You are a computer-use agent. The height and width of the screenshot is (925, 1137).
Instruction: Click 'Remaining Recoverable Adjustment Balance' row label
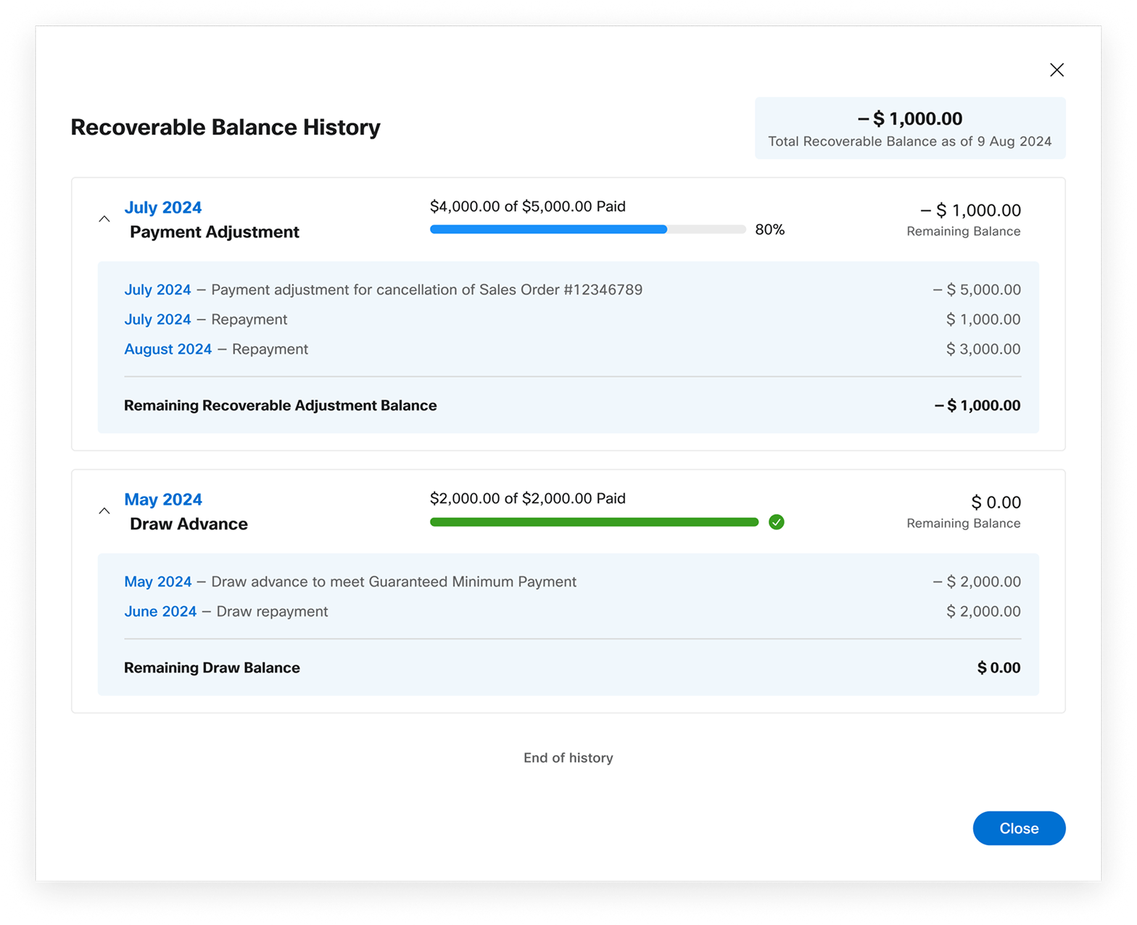pos(281,405)
